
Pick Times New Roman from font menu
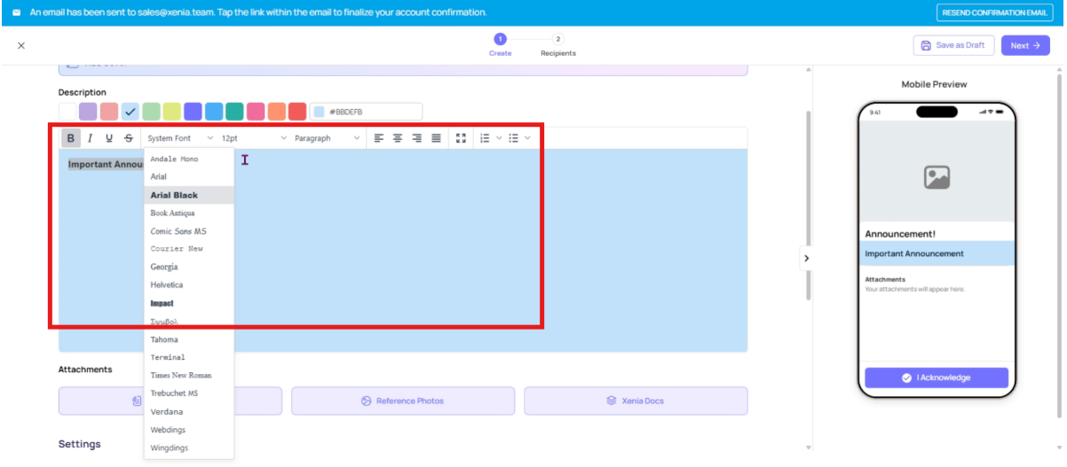click(x=180, y=376)
